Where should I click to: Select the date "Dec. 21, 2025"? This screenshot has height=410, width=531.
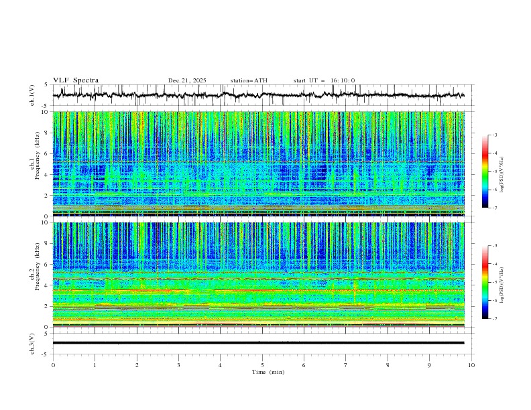187,80
